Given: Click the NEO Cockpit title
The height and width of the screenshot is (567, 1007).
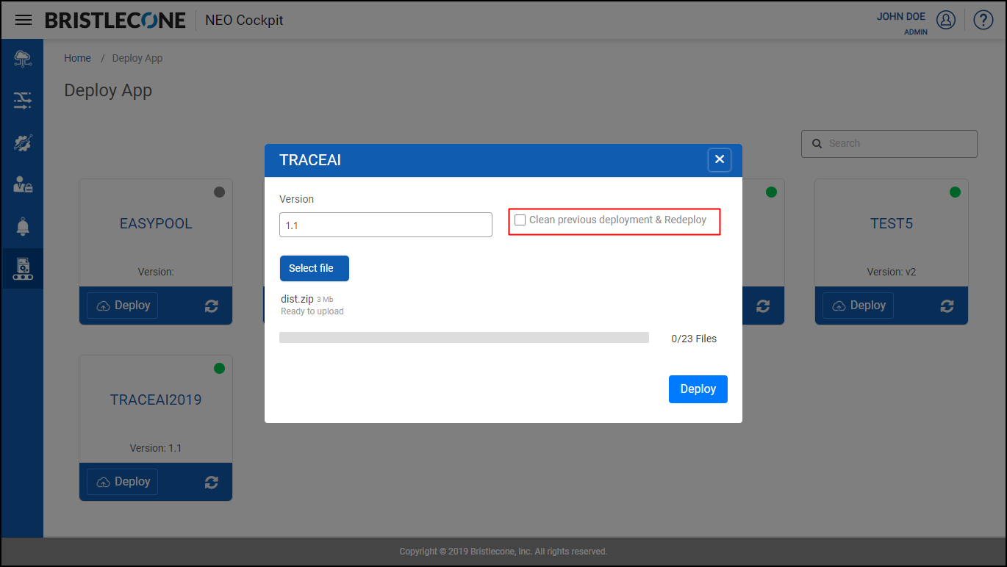Looking at the screenshot, I should [x=245, y=21].
